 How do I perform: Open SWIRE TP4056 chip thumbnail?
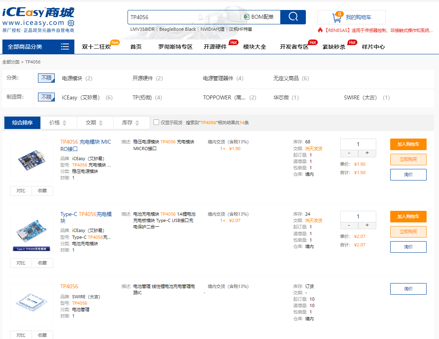[x=31, y=304]
